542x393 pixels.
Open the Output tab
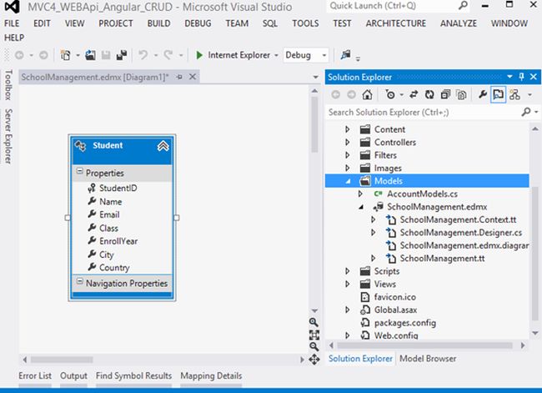point(73,375)
